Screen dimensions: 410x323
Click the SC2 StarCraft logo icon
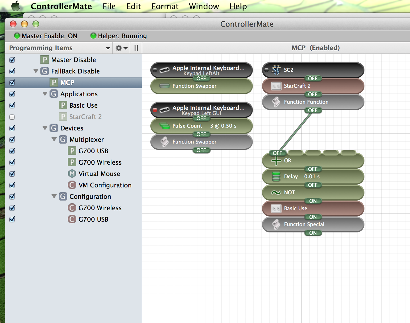(276, 70)
